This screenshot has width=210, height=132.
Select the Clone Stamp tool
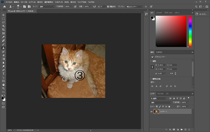coord(3,48)
